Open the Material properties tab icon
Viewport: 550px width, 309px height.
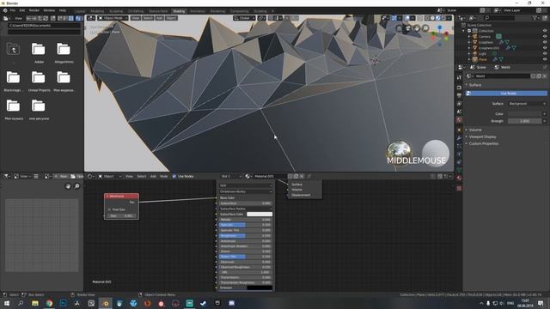(x=459, y=178)
